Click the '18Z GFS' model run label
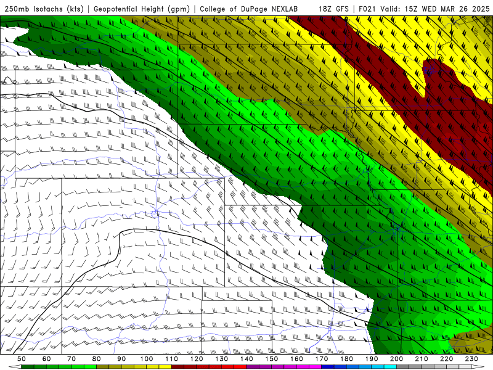This screenshot has height=370, width=493. click(x=333, y=9)
